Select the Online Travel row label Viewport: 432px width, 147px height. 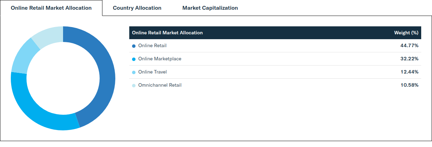coord(153,72)
